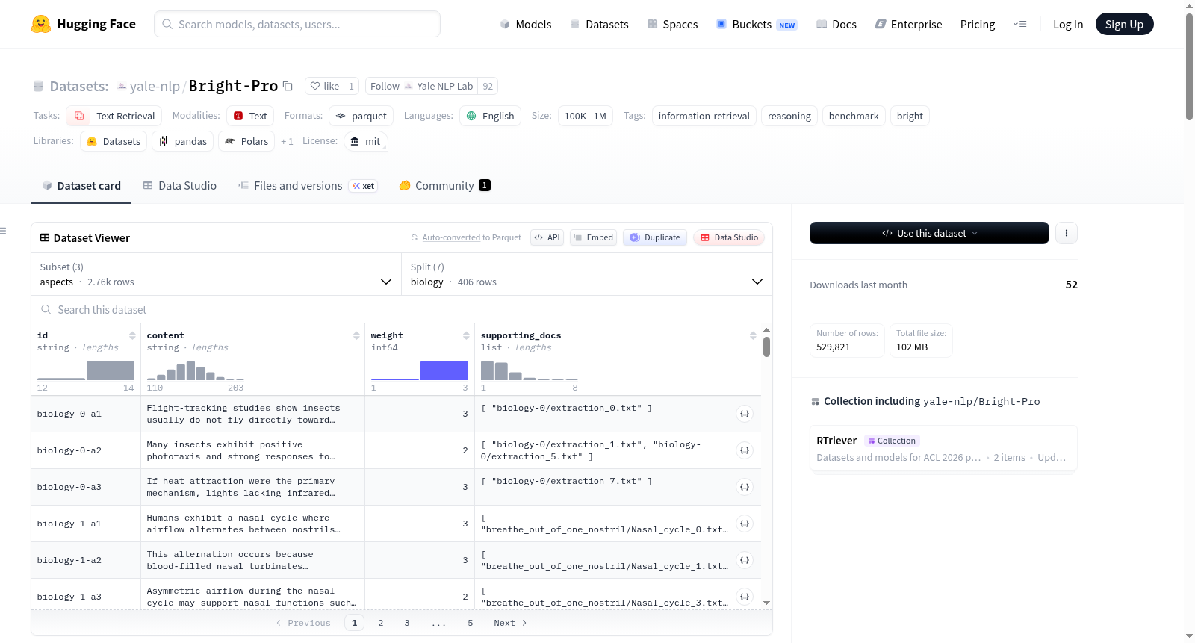
Task: Open Models in the top navigation
Action: pyautogui.click(x=526, y=24)
